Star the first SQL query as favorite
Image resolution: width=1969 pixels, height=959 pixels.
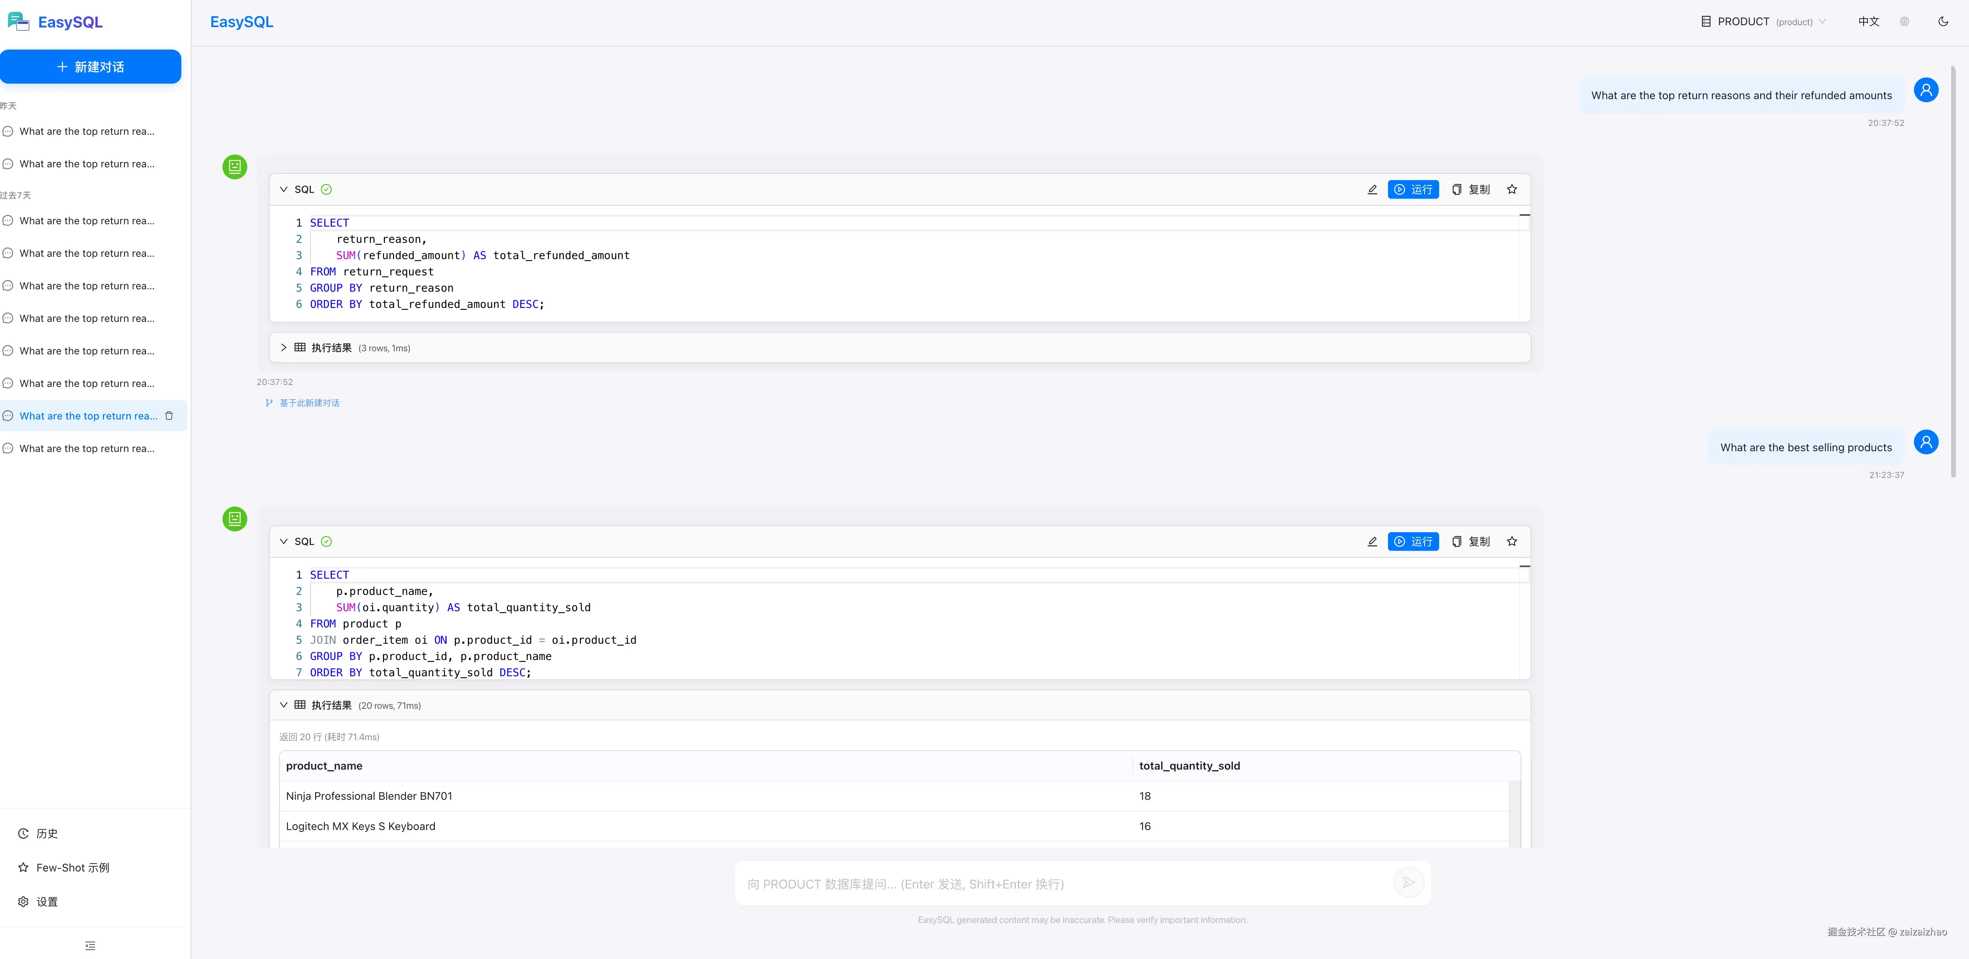[x=1512, y=189]
